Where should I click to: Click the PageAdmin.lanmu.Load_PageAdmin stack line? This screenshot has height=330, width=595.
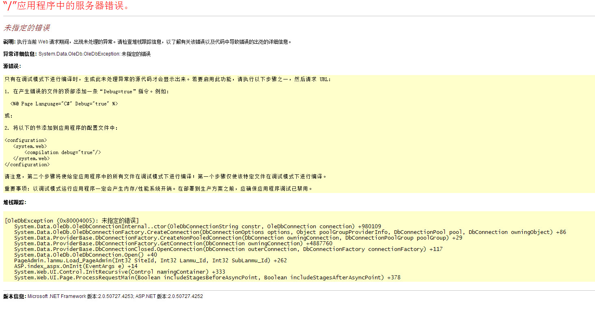(150, 261)
